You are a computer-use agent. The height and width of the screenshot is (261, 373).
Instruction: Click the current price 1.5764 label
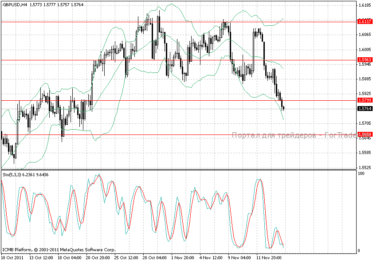click(x=365, y=109)
